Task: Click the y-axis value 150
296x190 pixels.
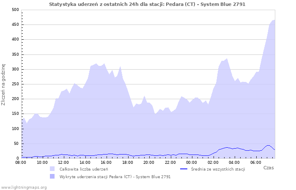Action: click(x=15, y=114)
